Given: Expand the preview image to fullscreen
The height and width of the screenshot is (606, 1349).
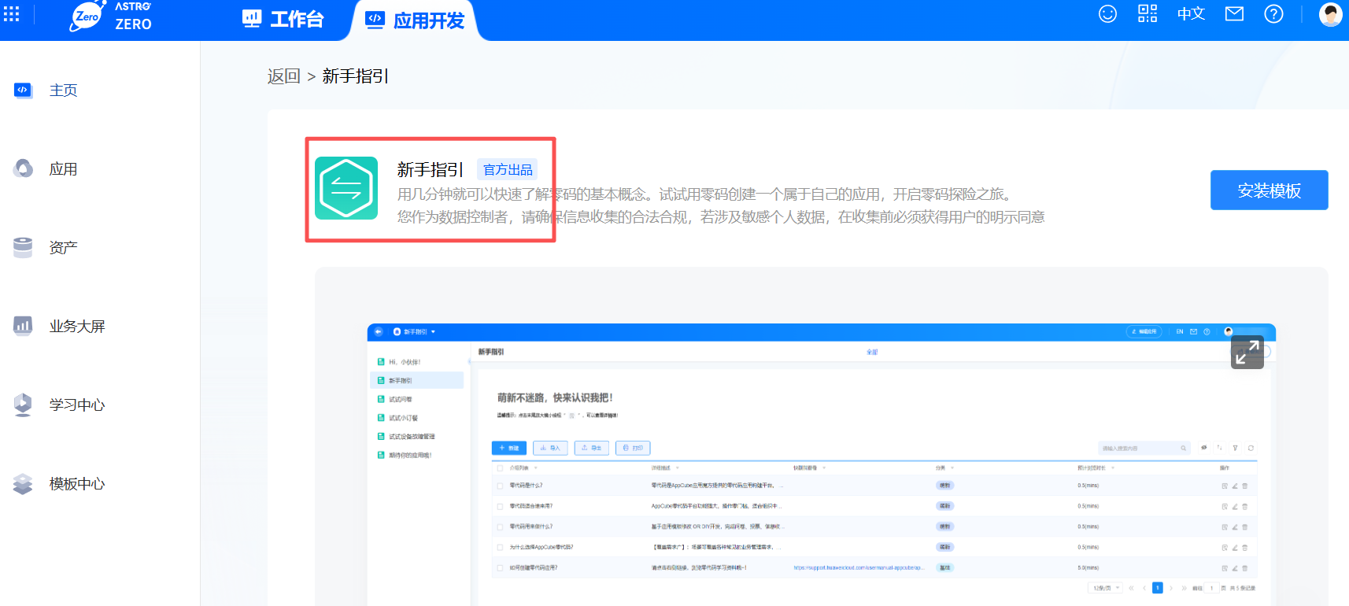Looking at the screenshot, I should click(x=1247, y=352).
